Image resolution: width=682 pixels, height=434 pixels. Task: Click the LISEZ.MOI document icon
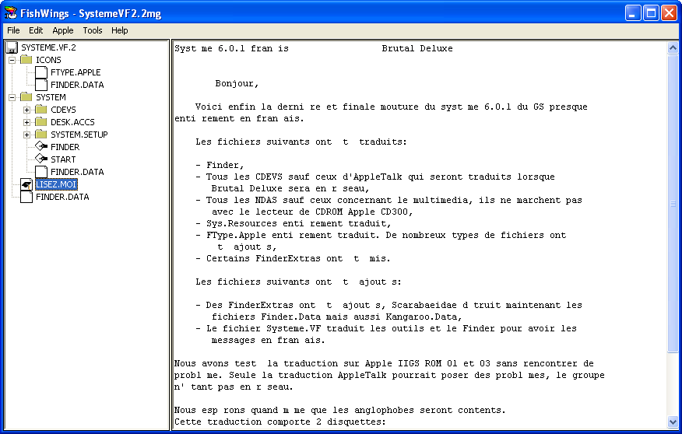(x=26, y=184)
